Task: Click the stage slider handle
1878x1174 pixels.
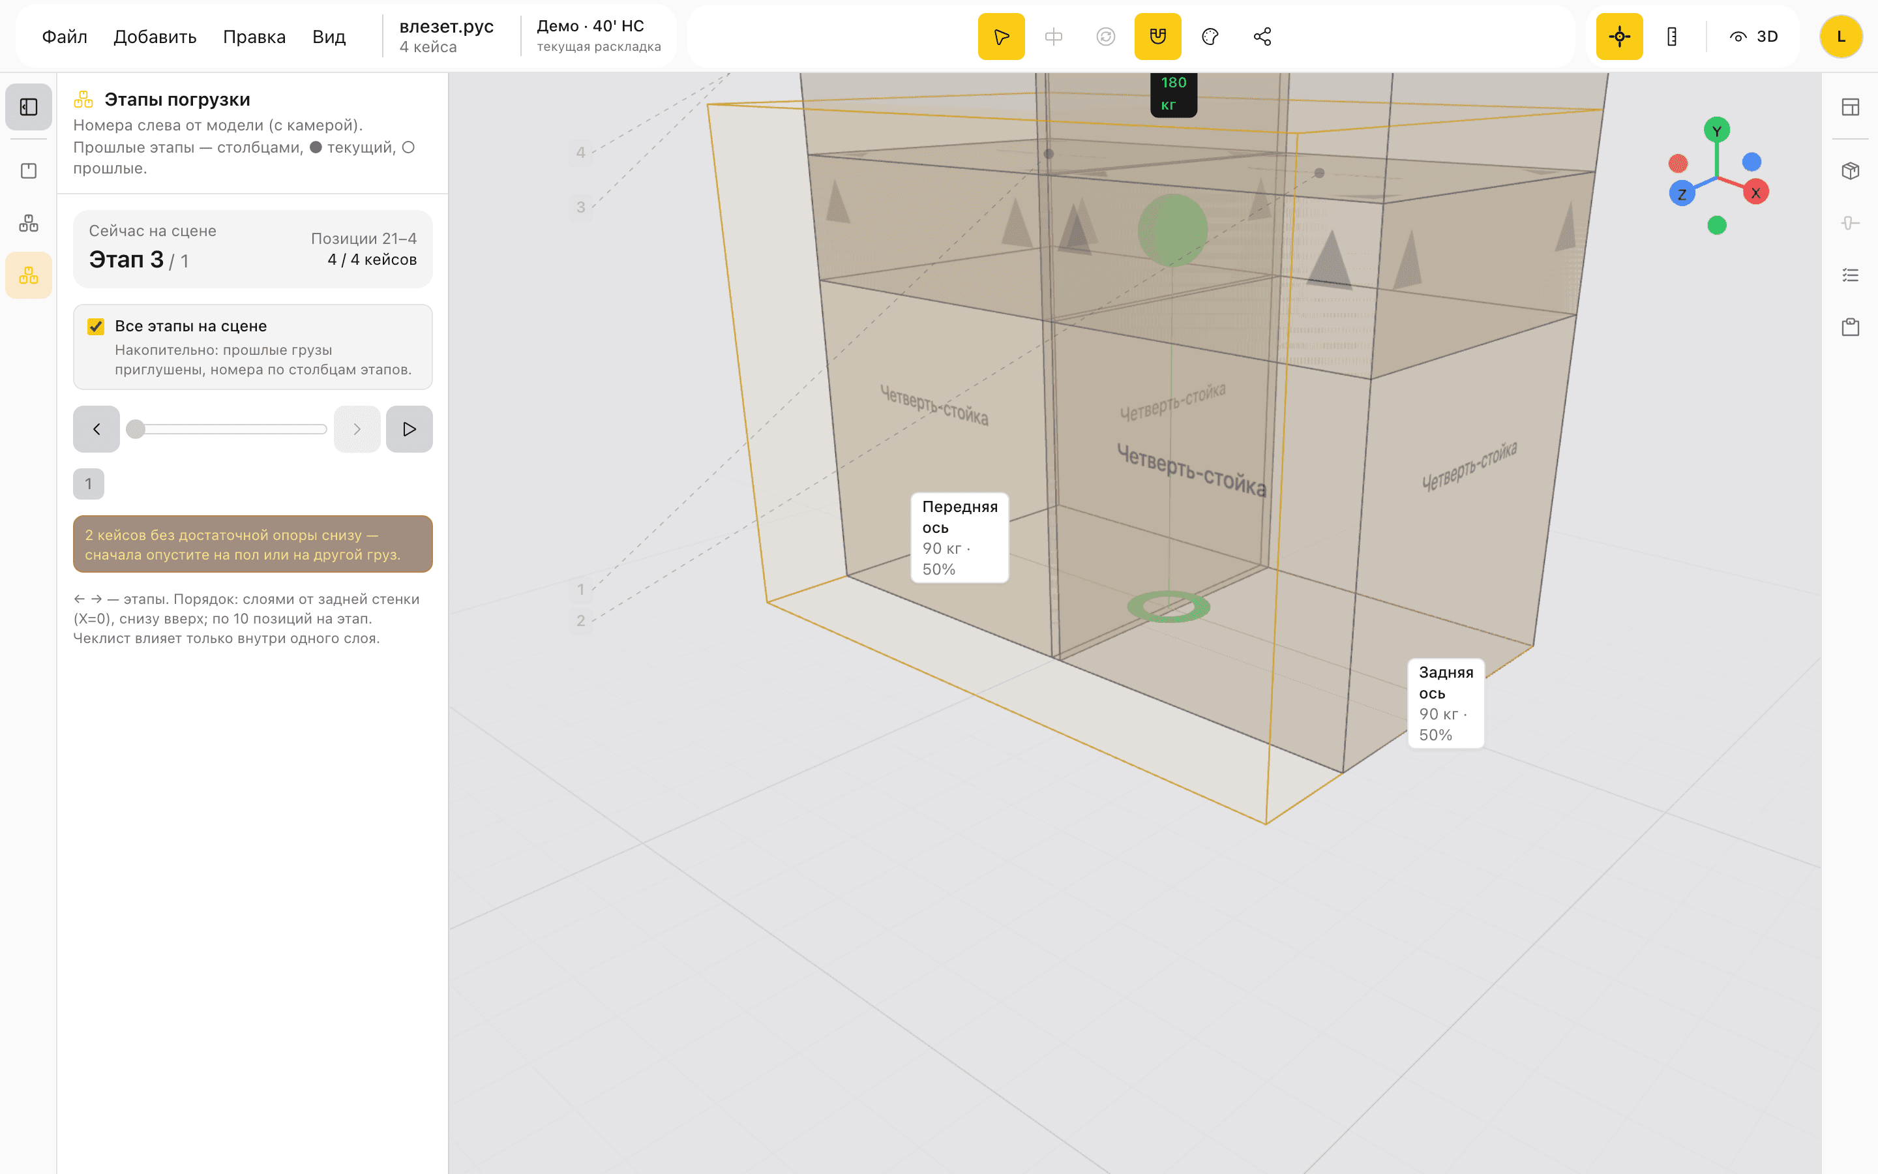Action: (x=136, y=429)
